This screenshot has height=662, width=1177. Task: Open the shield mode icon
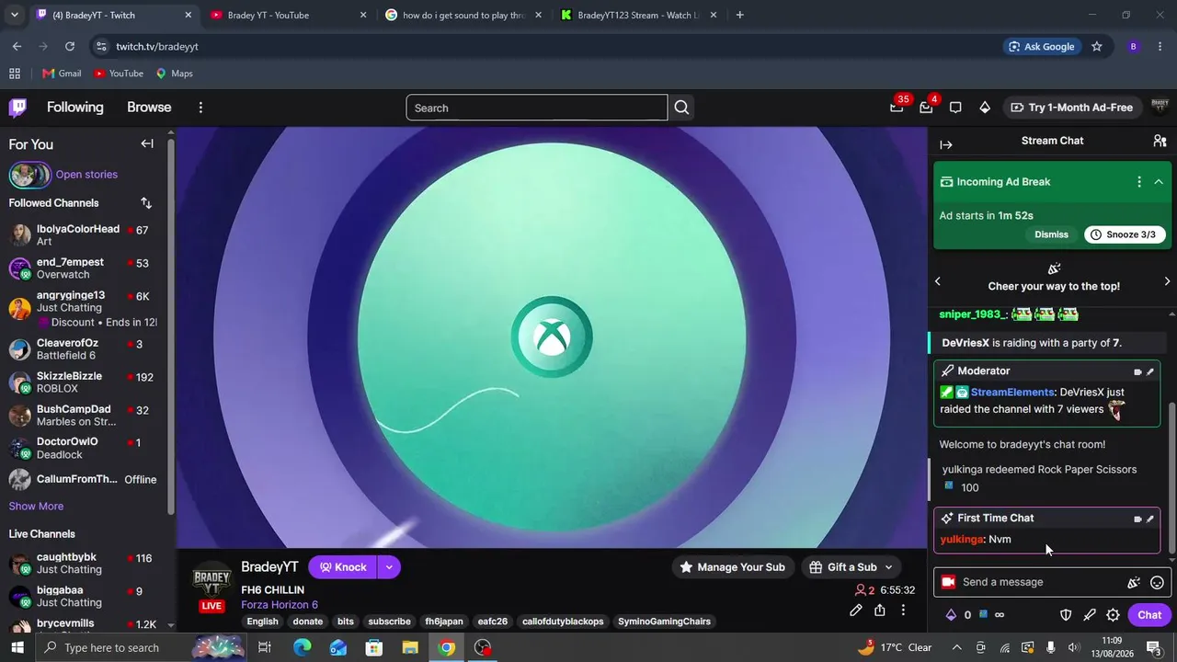[1067, 615]
